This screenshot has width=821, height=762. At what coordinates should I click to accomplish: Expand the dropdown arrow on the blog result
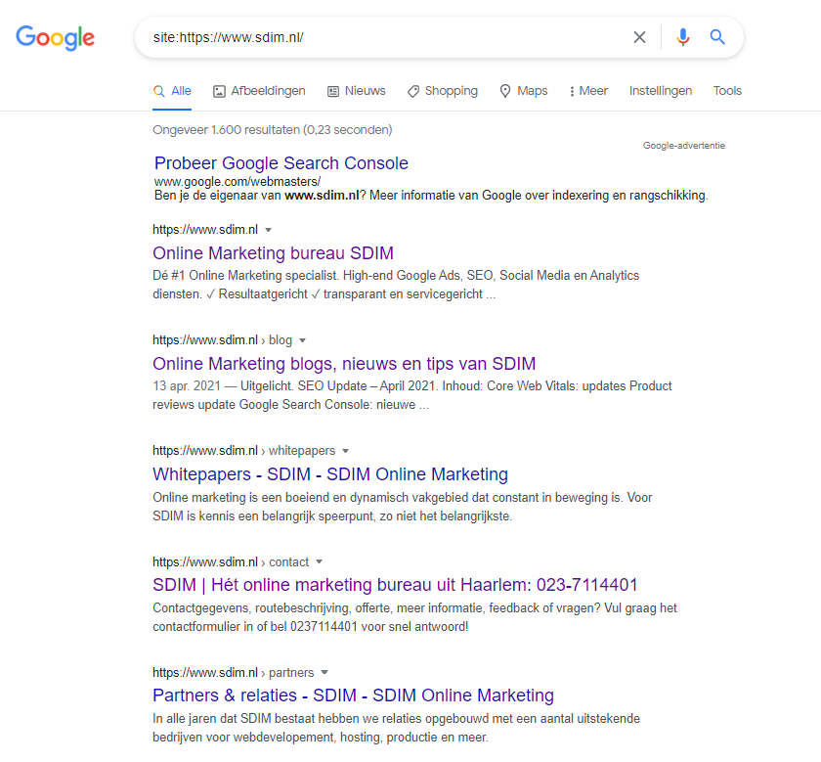(302, 339)
